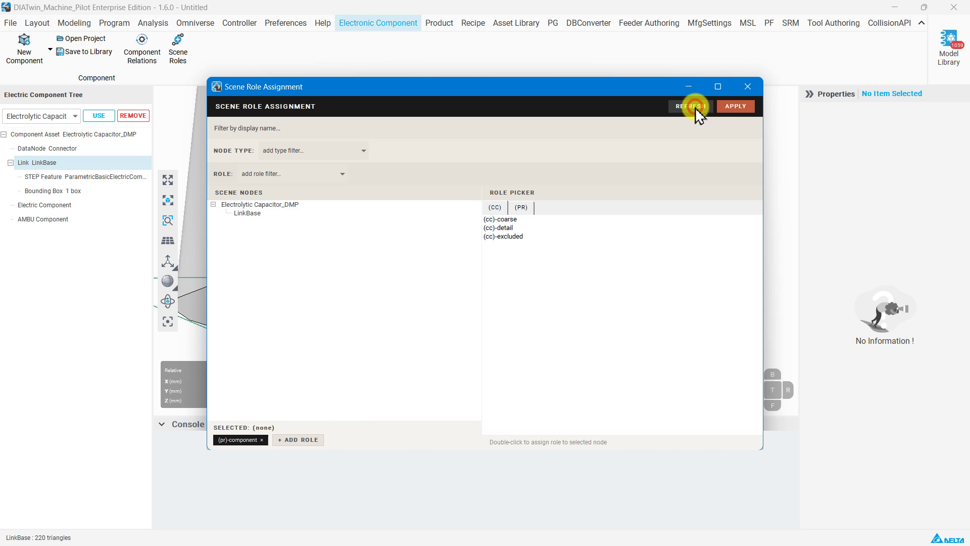Screen dimensions: 970x546
Task: Collapse the Properties panel with double chevron
Action: point(809,94)
